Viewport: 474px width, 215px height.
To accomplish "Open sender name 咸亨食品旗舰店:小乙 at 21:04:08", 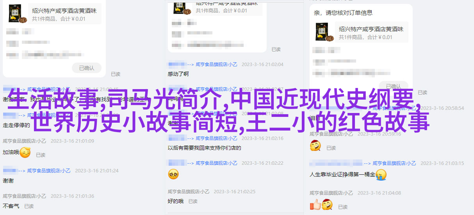I will click(x=331, y=193).
